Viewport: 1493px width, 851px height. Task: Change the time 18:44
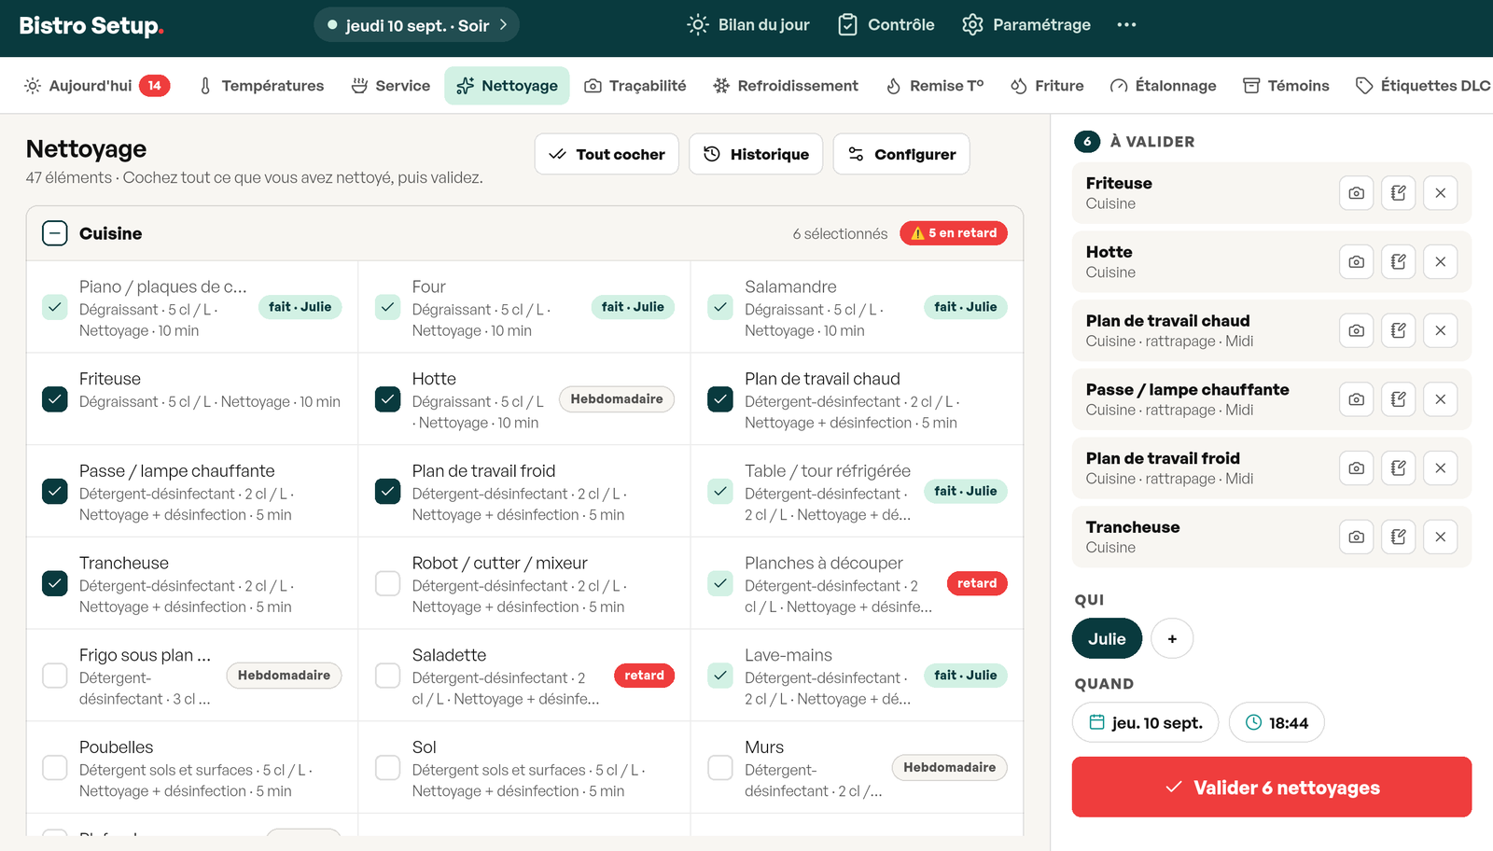1277,722
